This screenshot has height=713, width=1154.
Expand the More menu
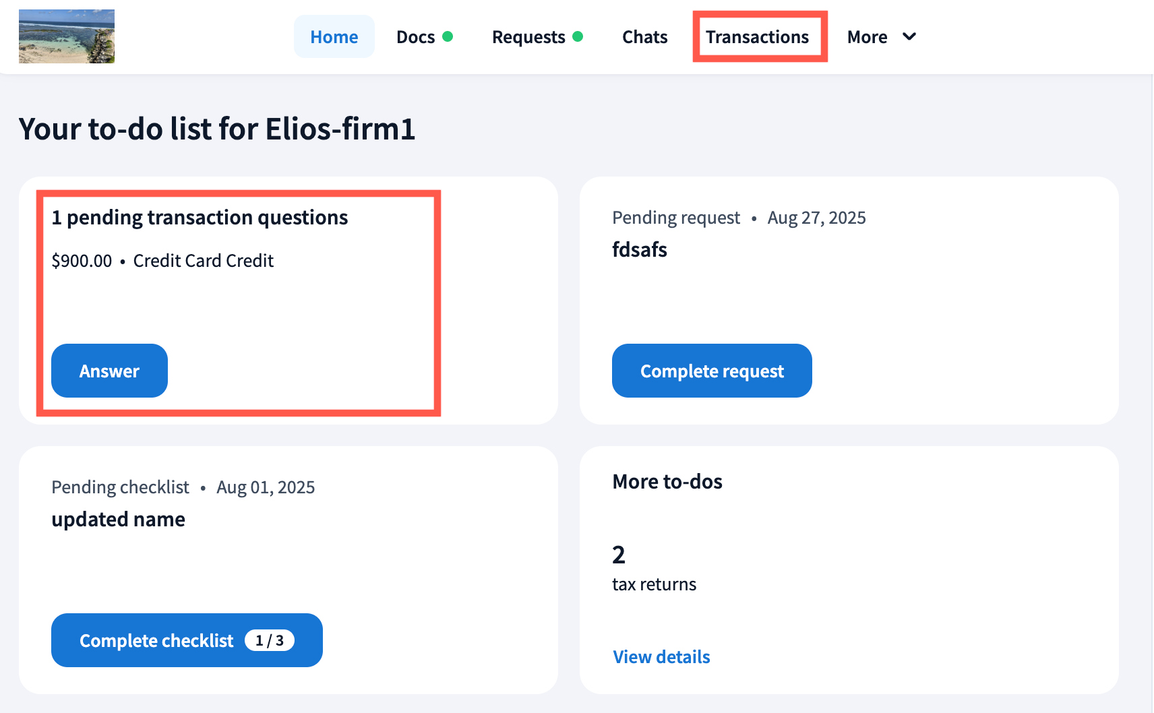point(867,37)
